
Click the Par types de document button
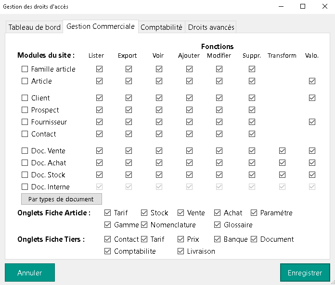[62, 199]
